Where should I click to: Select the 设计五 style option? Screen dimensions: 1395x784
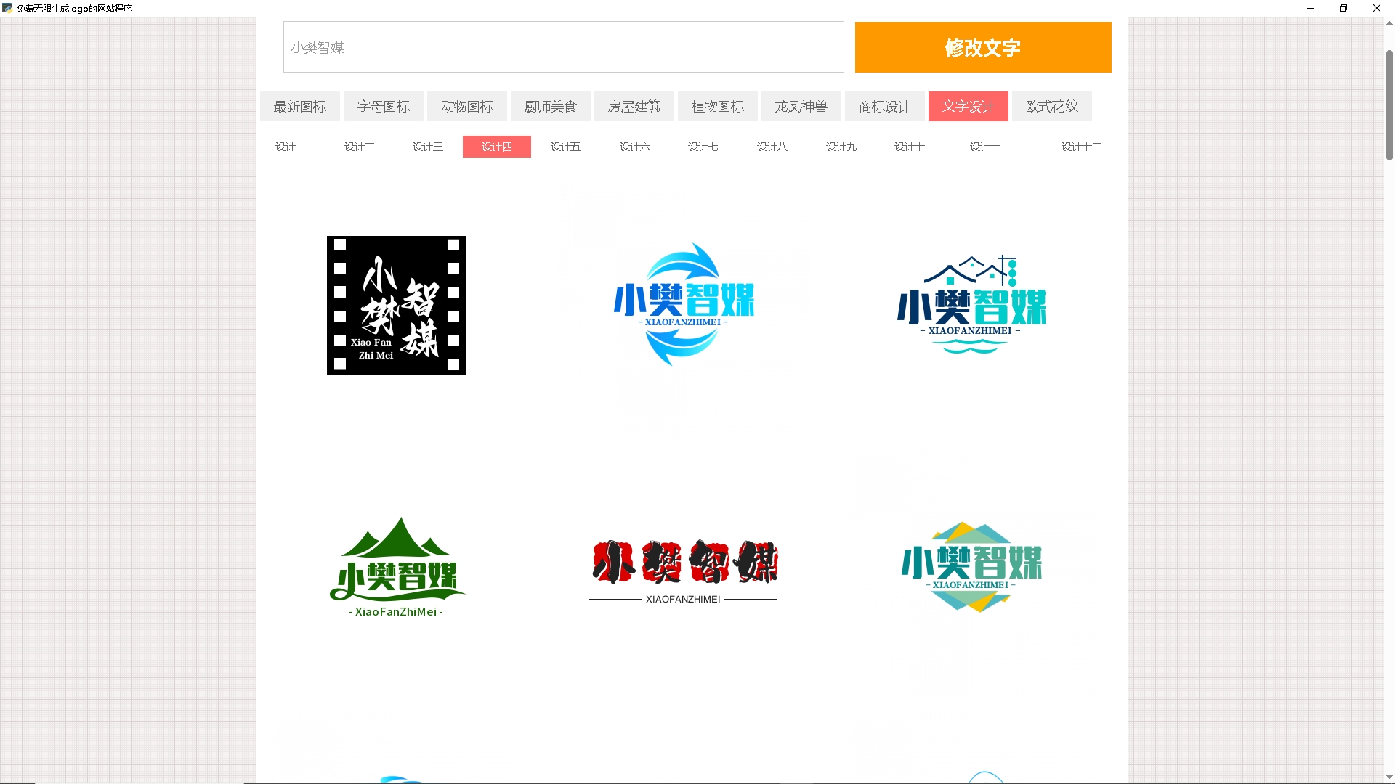pyautogui.click(x=565, y=147)
